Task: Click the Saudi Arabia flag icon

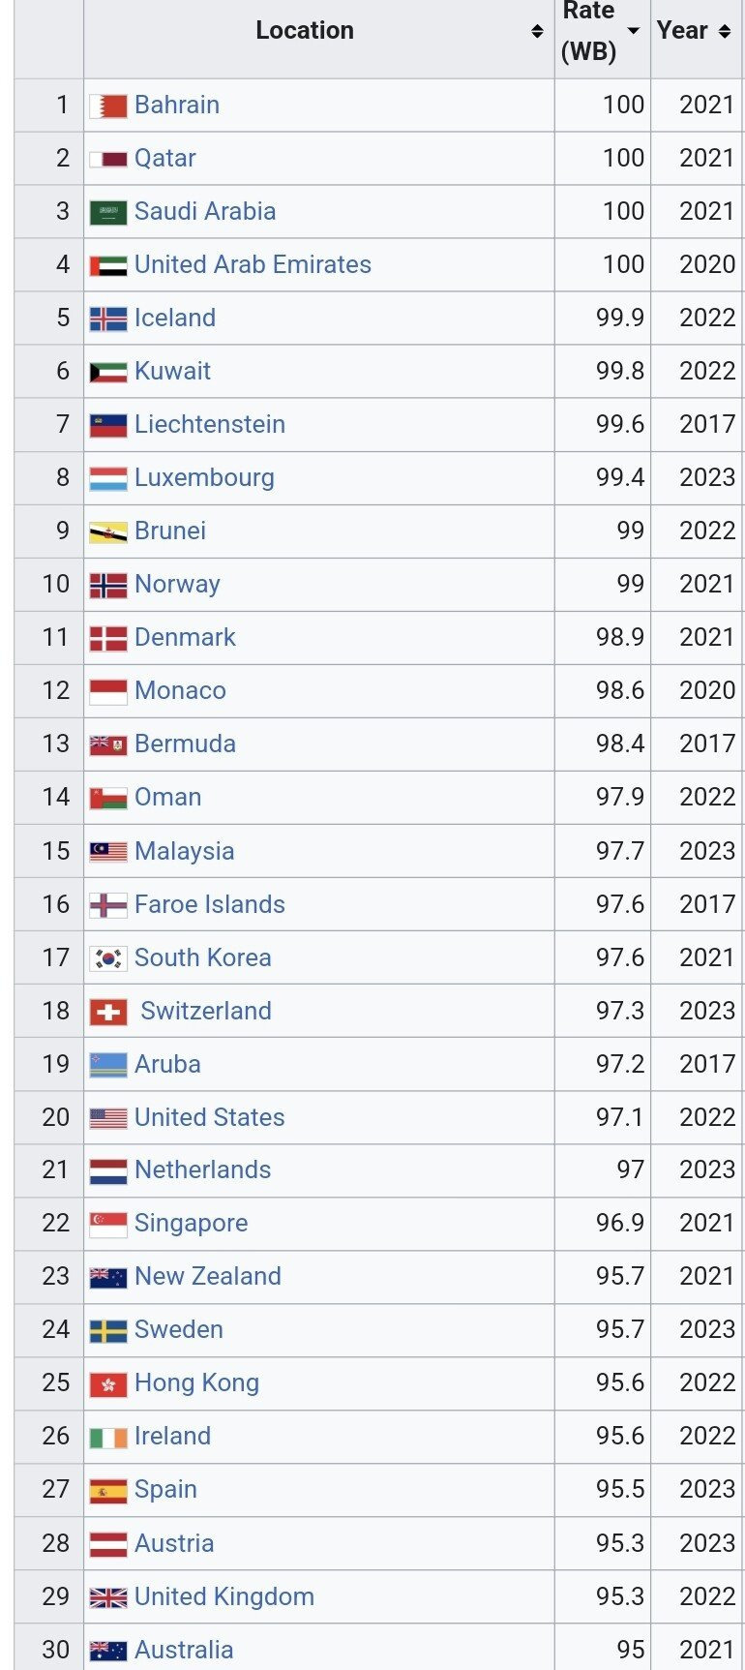Action: pos(108,212)
